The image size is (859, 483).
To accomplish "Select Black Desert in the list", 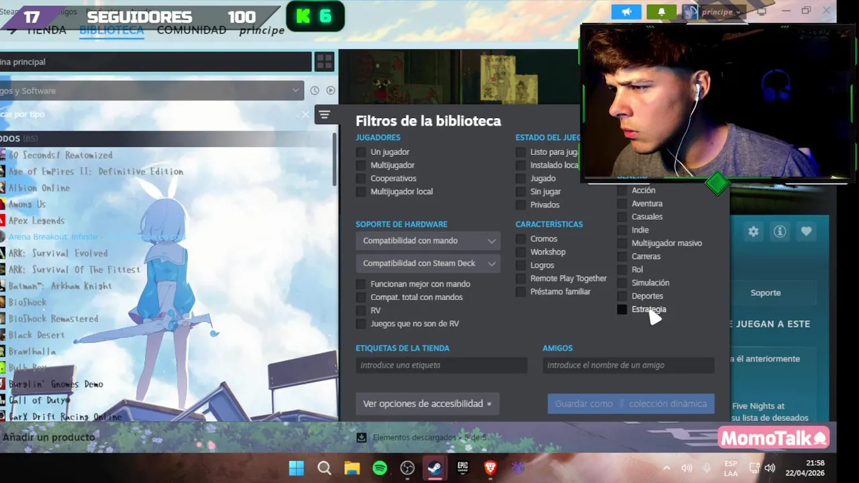I will [x=37, y=335].
